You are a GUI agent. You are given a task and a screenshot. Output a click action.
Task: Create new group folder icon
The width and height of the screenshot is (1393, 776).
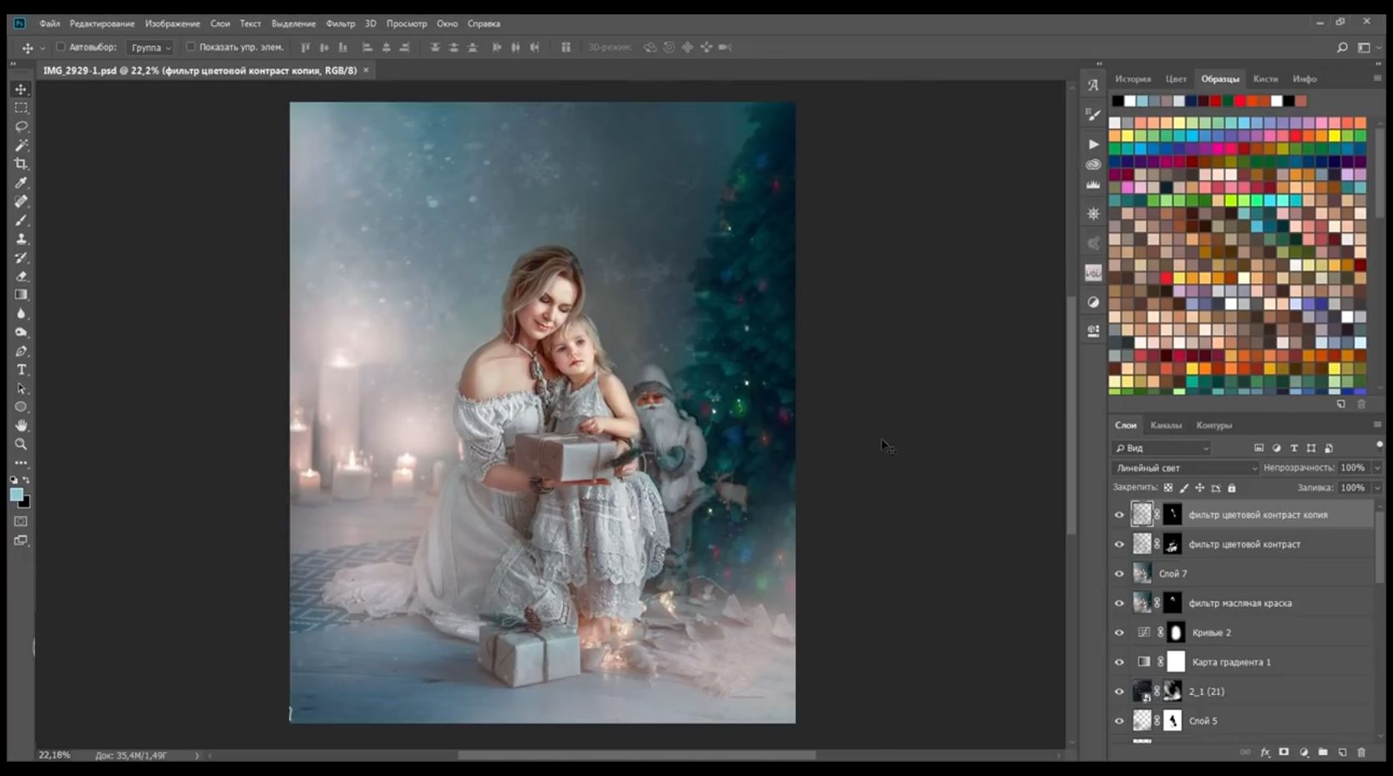point(1323,752)
